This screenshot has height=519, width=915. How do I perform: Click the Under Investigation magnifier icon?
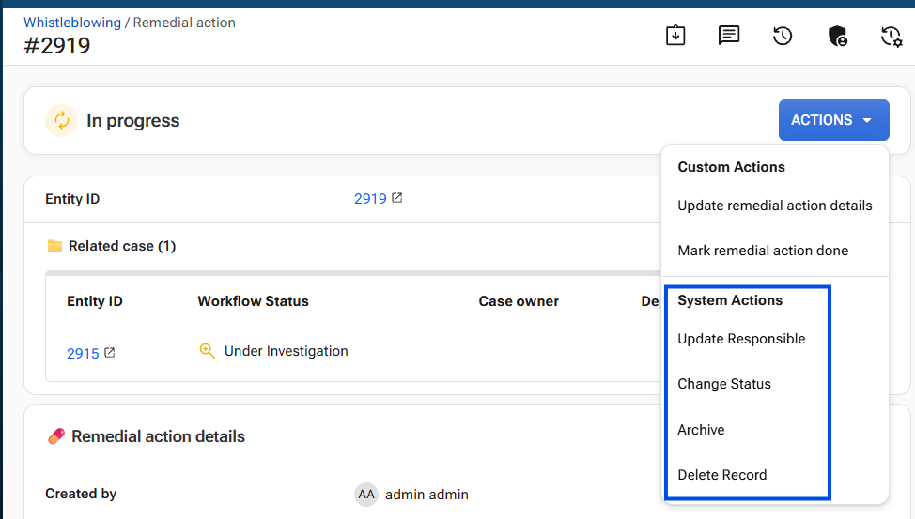pyautogui.click(x=208, y=350)
